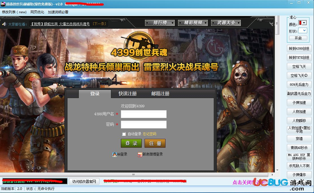Click the 人物加速+履如平地 button
The height and width of the screenshot is (193, 314).
[x=299, y=130]
